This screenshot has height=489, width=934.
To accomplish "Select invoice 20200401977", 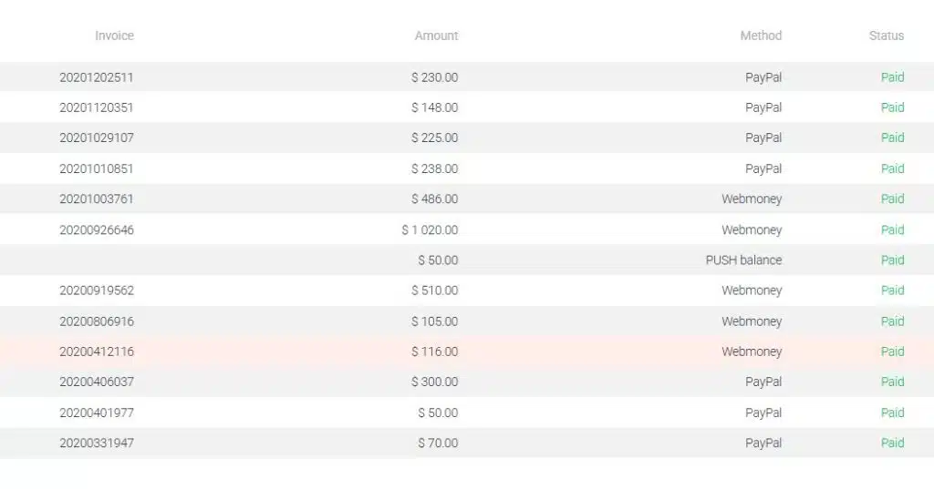I will [97, 413].
